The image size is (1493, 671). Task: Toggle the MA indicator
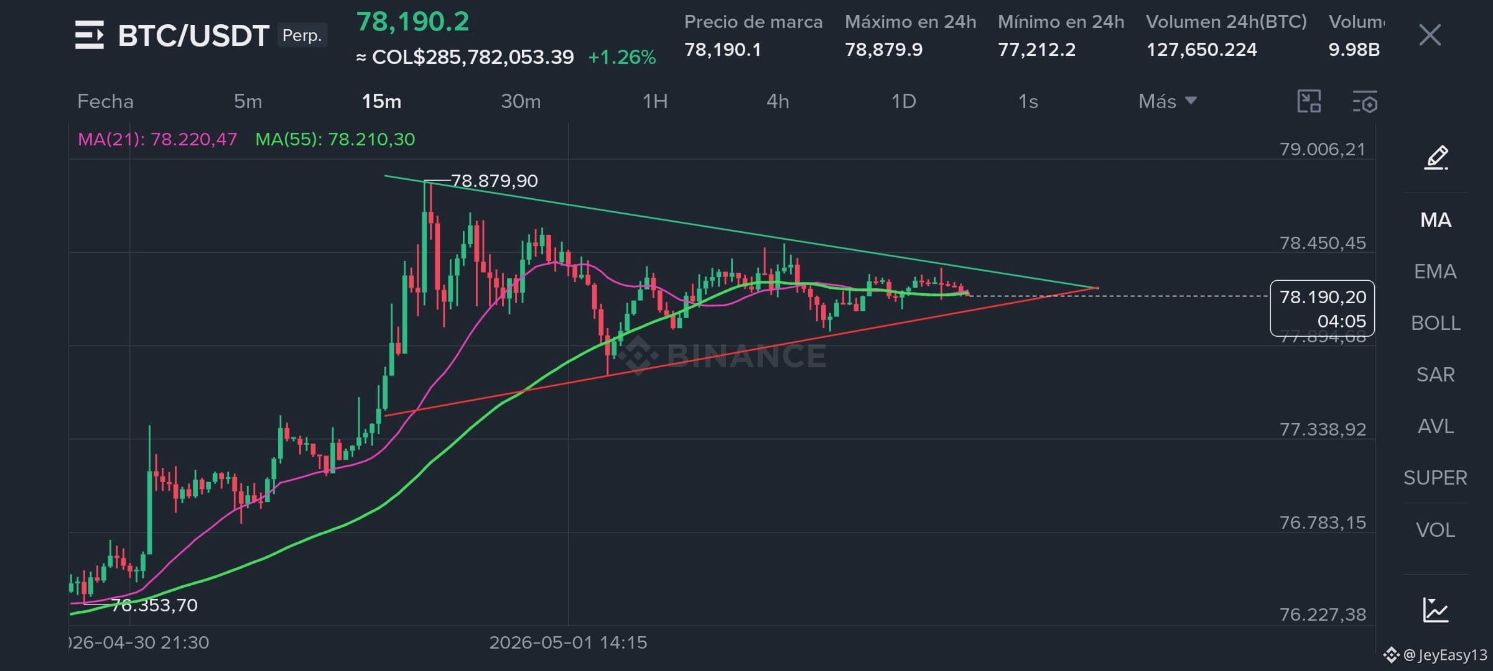tap(1436, 220)
